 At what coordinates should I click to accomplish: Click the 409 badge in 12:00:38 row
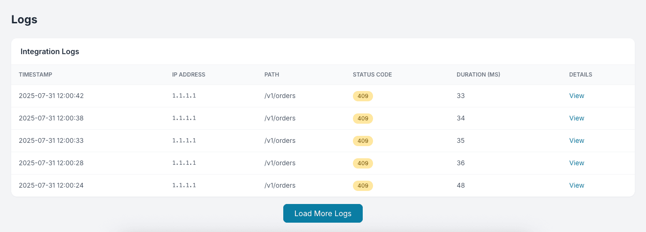tap(363, 119)
